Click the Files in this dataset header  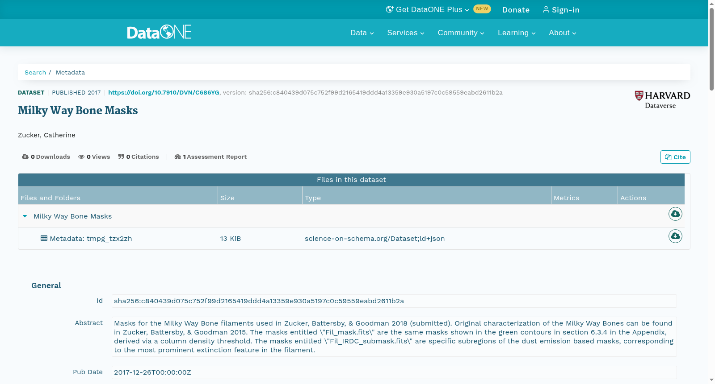[351, 180]
